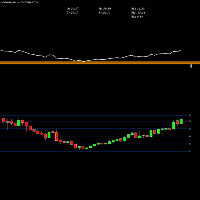The image size is (200, 200).
Task: Click the 23 price axis label
Action: pos(190,129)
